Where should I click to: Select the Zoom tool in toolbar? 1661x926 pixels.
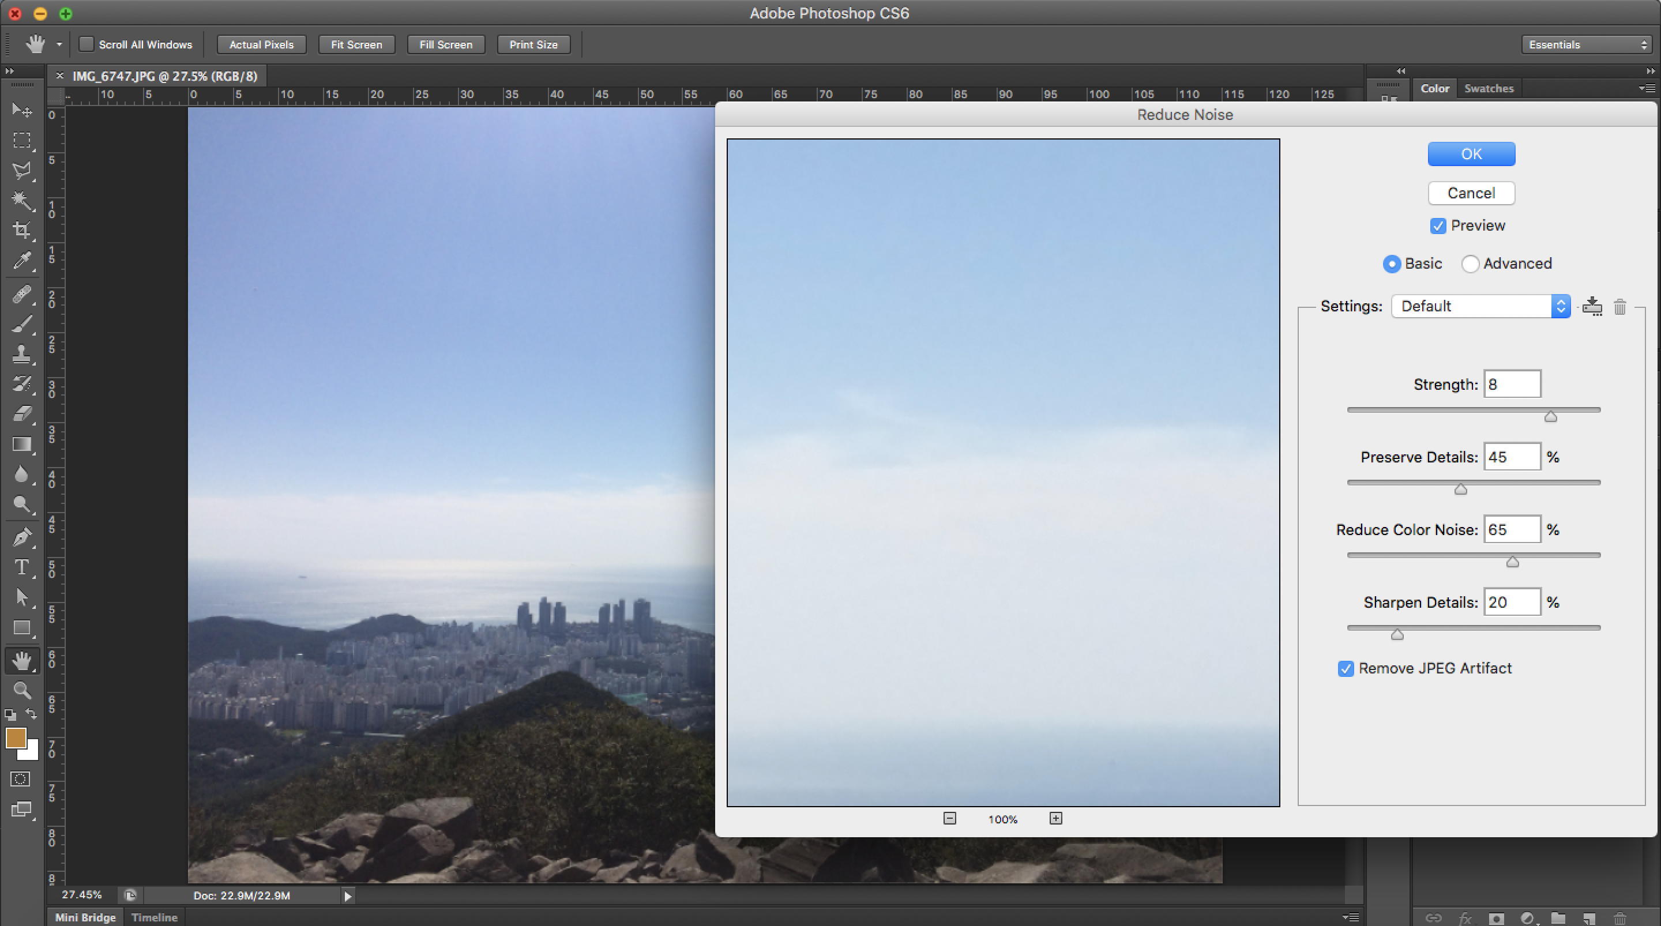click(22, 690)
